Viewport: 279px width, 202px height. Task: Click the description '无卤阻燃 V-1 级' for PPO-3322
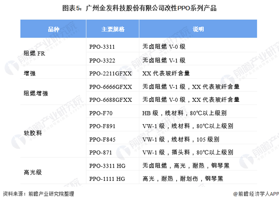point(164,60)
